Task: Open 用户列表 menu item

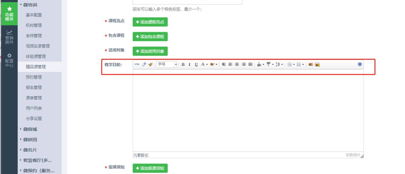Action: click(34, 108)
